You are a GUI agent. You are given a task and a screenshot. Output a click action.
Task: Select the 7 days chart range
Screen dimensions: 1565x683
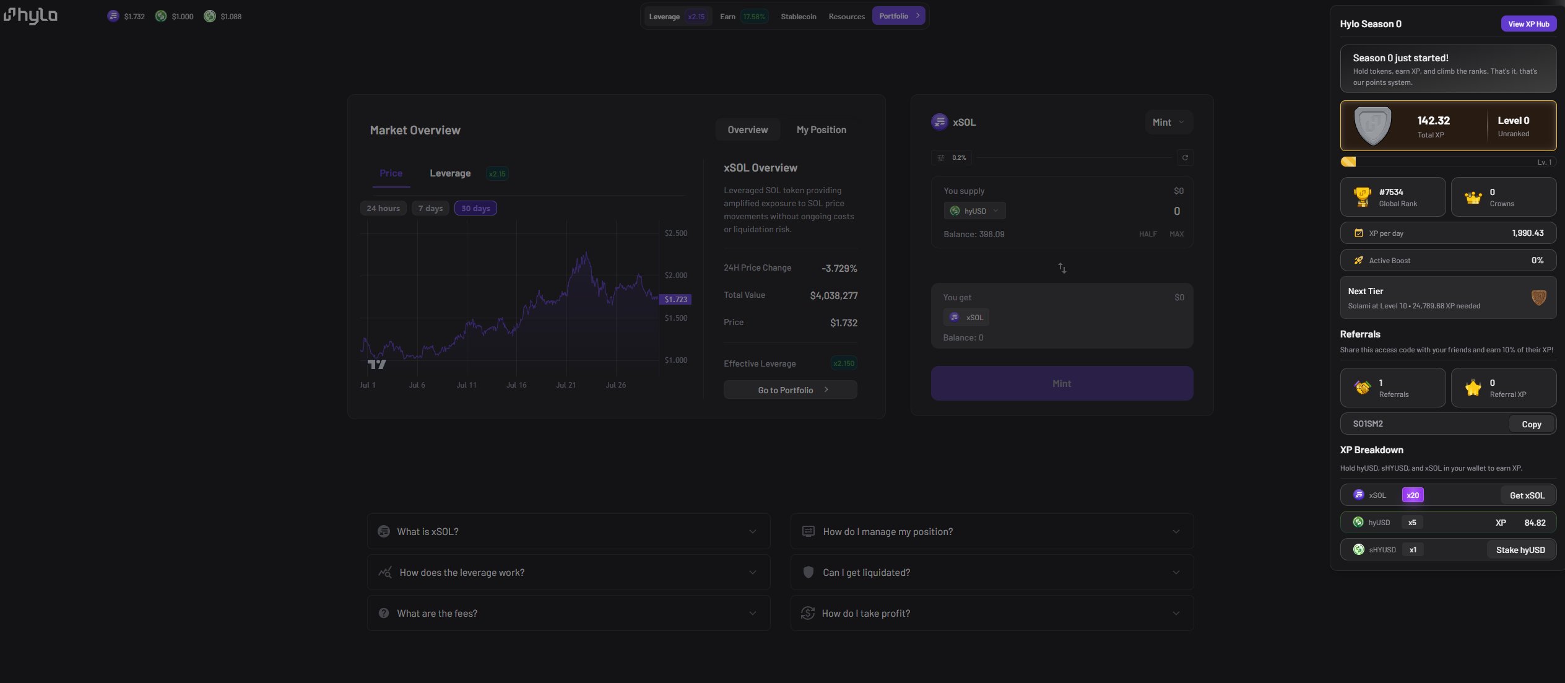tap(430, 209)
